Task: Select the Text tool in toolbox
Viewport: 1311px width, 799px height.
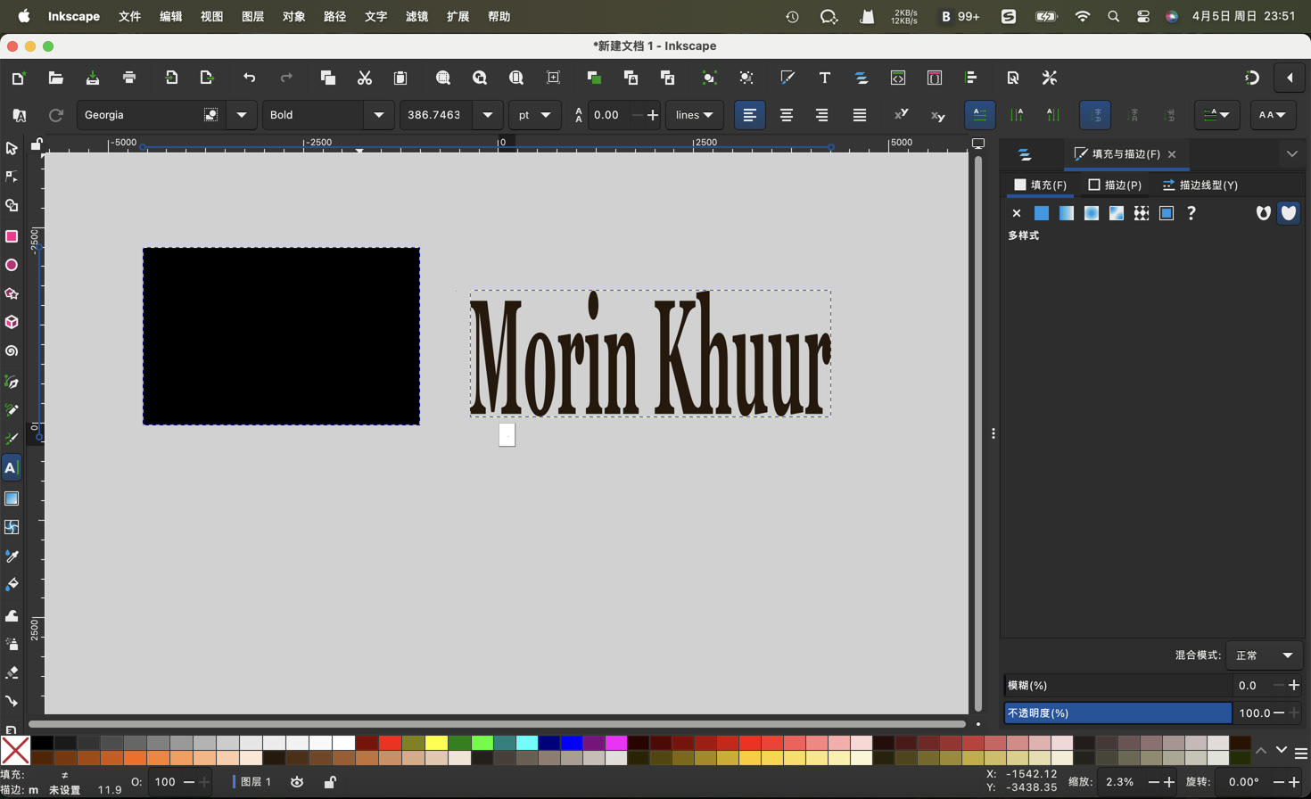Action: pyautogui.click(x=12, y=468)
